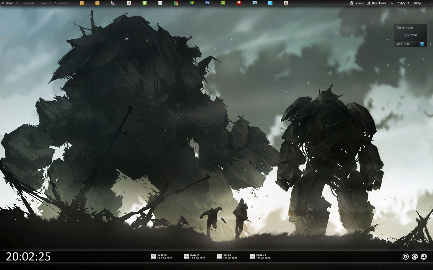Click the Add Task label

(403, 44)
